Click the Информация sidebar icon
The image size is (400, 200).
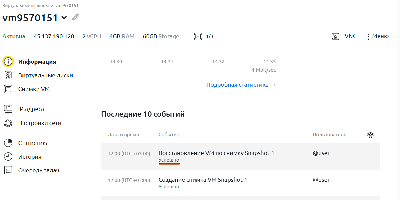(8, 62)
